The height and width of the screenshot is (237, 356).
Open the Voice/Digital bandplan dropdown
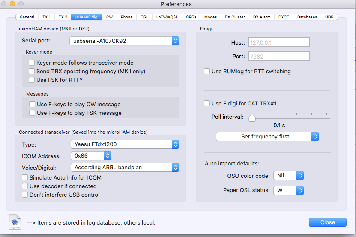click(x=125, y=168)
